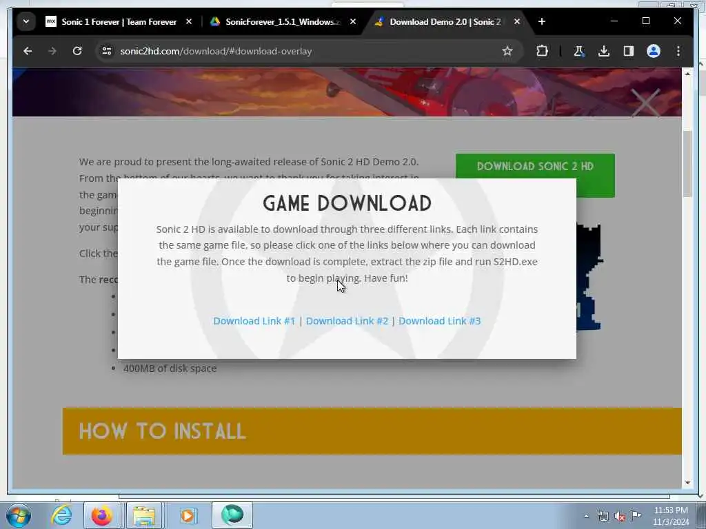Click the teal browser taskbar icon
706x529 pixels.
(x=232, y=515)
